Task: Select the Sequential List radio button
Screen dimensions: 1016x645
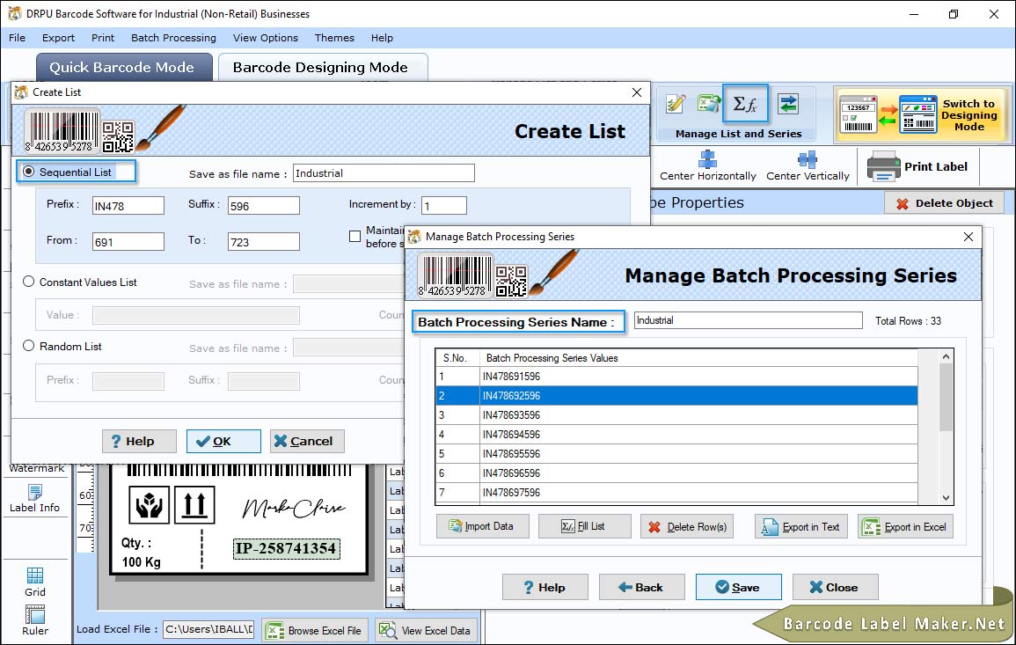Action: (x=28, y=172)
